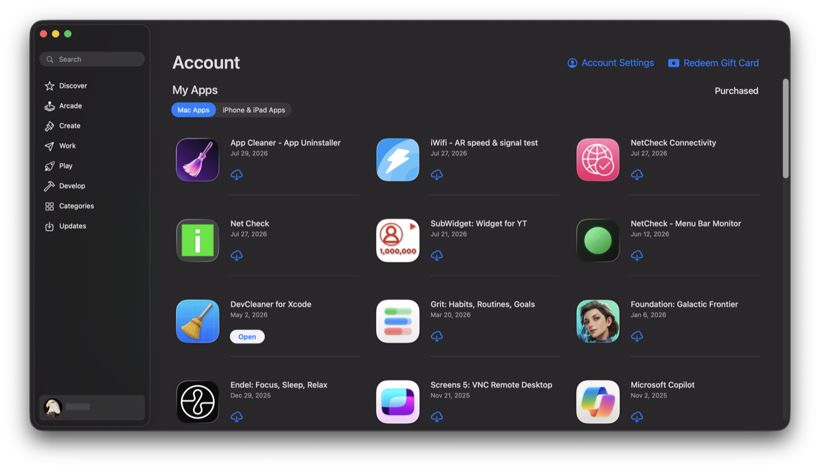Open the Endel app icon
The height and width of the screenshot is (470, 820).
coord(197,402)
